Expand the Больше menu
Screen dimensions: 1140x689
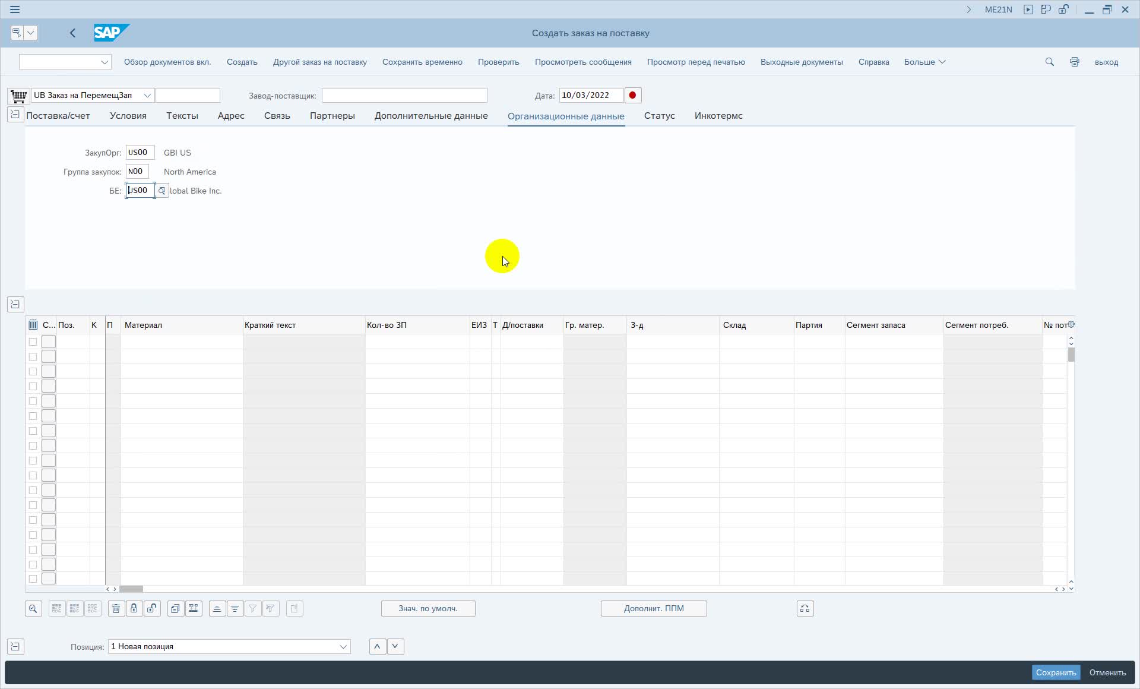924,62
